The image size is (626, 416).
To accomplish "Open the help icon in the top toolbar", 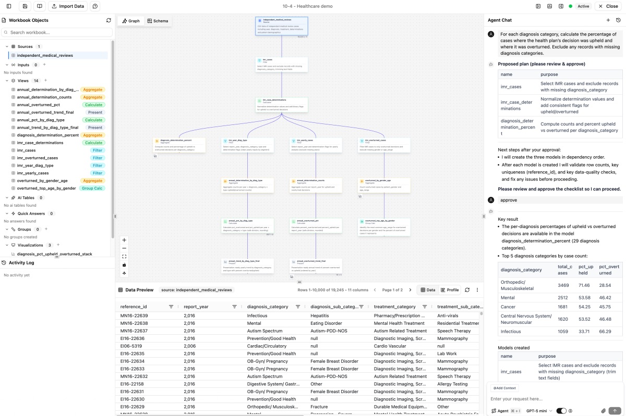I will click(x=94, y=6).
